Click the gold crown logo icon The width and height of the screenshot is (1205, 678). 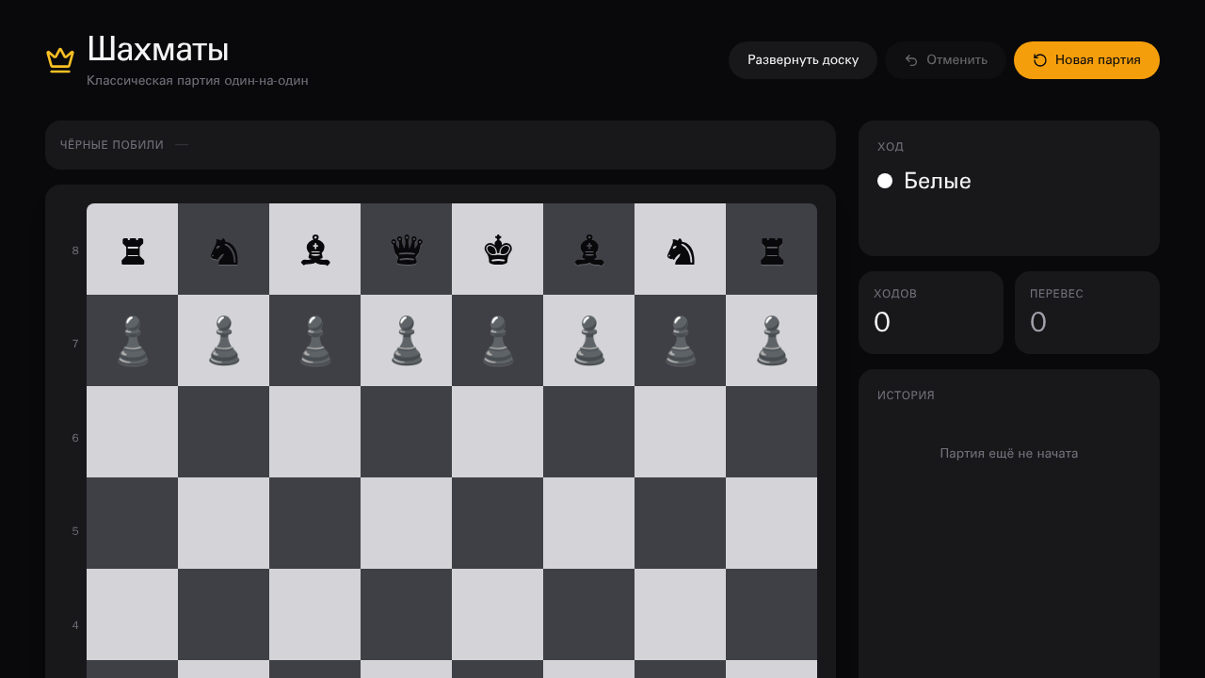pos(60,60)
